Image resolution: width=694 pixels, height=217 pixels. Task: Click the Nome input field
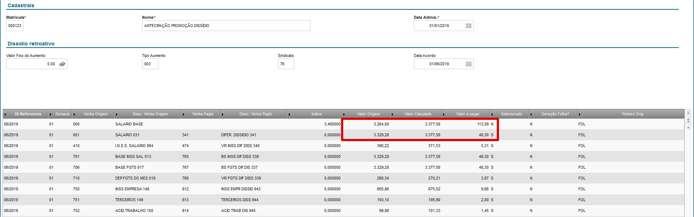point(226,26)
